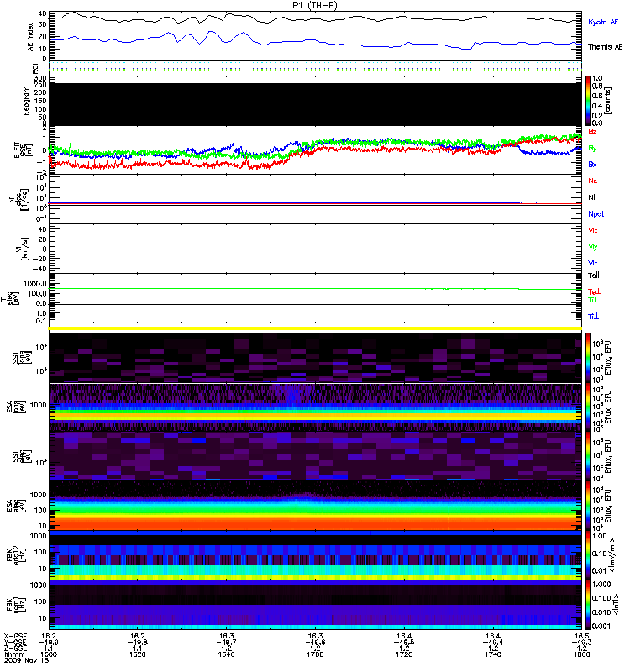Click the 1800 time tick label
This screenshot has width=630, height=672.
tap(581, 654)
